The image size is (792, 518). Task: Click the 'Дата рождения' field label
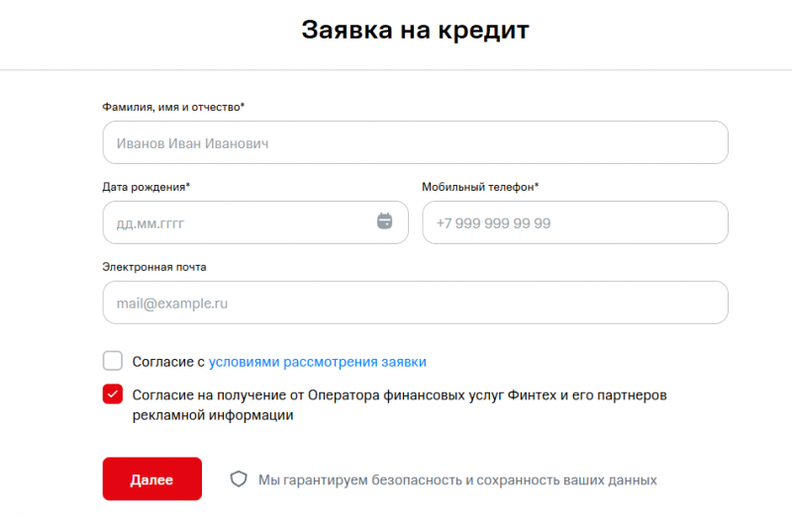147,187
